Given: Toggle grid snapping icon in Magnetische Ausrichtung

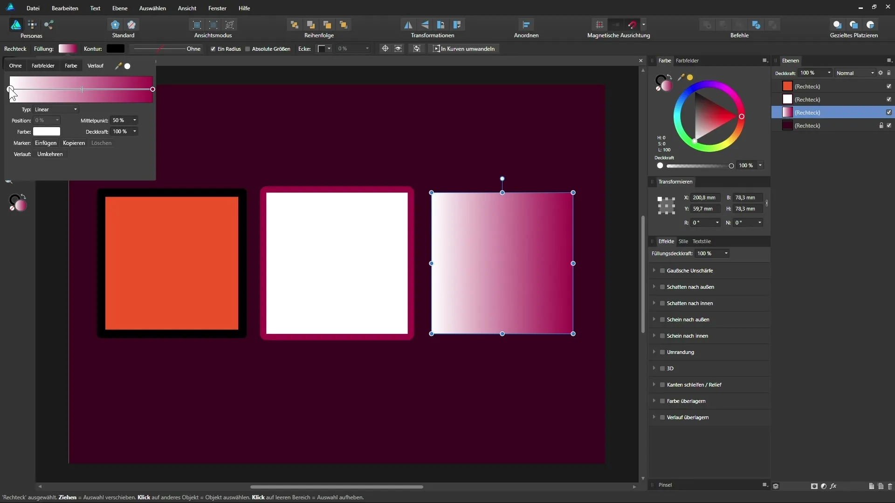Looking at the screenshot, I should point(599,25).
